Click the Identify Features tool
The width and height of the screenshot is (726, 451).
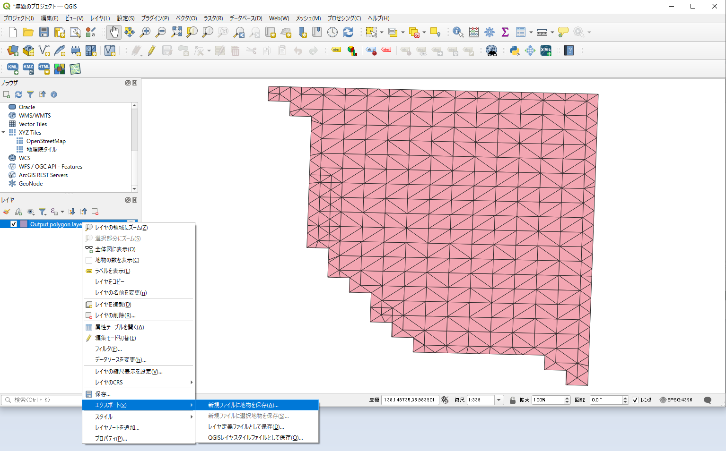[457, 32]
